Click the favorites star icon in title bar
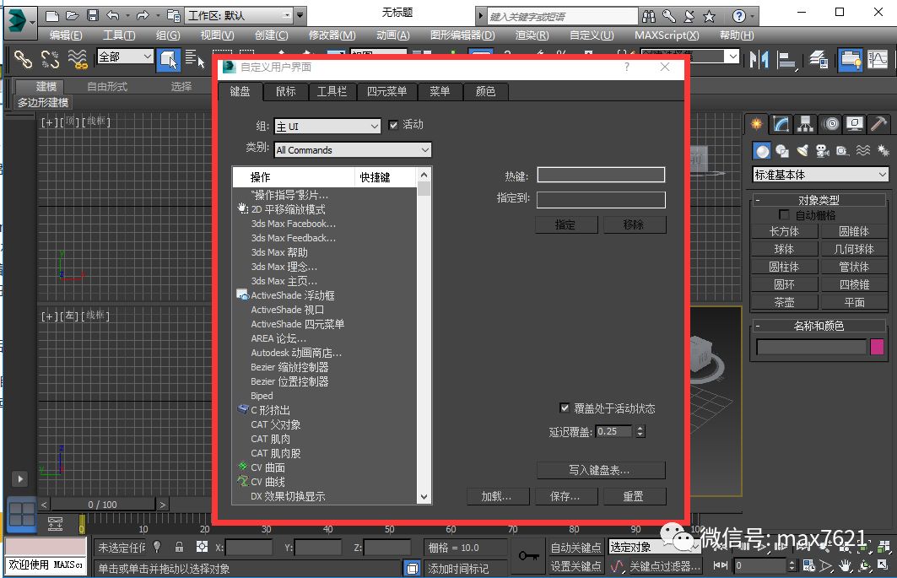 pos(710,16)
